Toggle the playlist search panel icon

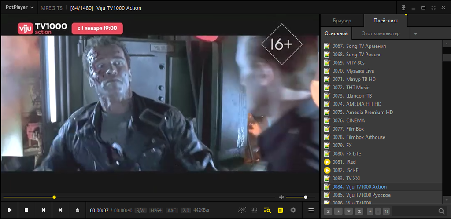point(267,210)
